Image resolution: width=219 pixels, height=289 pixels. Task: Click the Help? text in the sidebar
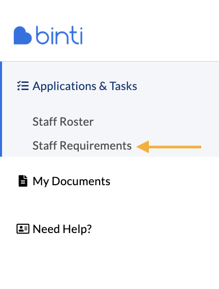point(77,229)
